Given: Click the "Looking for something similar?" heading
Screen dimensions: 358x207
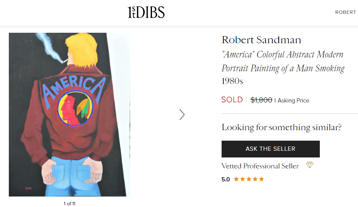Looking at the screenshot, I should click(x=282, y=127).
